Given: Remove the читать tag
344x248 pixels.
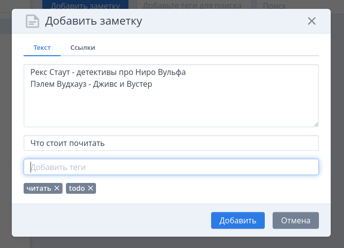Looking at the screenshot, I should [57, 188].
